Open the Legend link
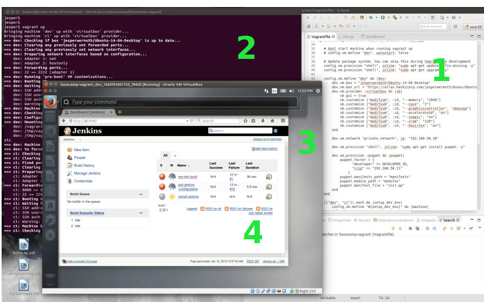Image resolution: width=484 pixels, height=302 pixels. coord(192,209)
